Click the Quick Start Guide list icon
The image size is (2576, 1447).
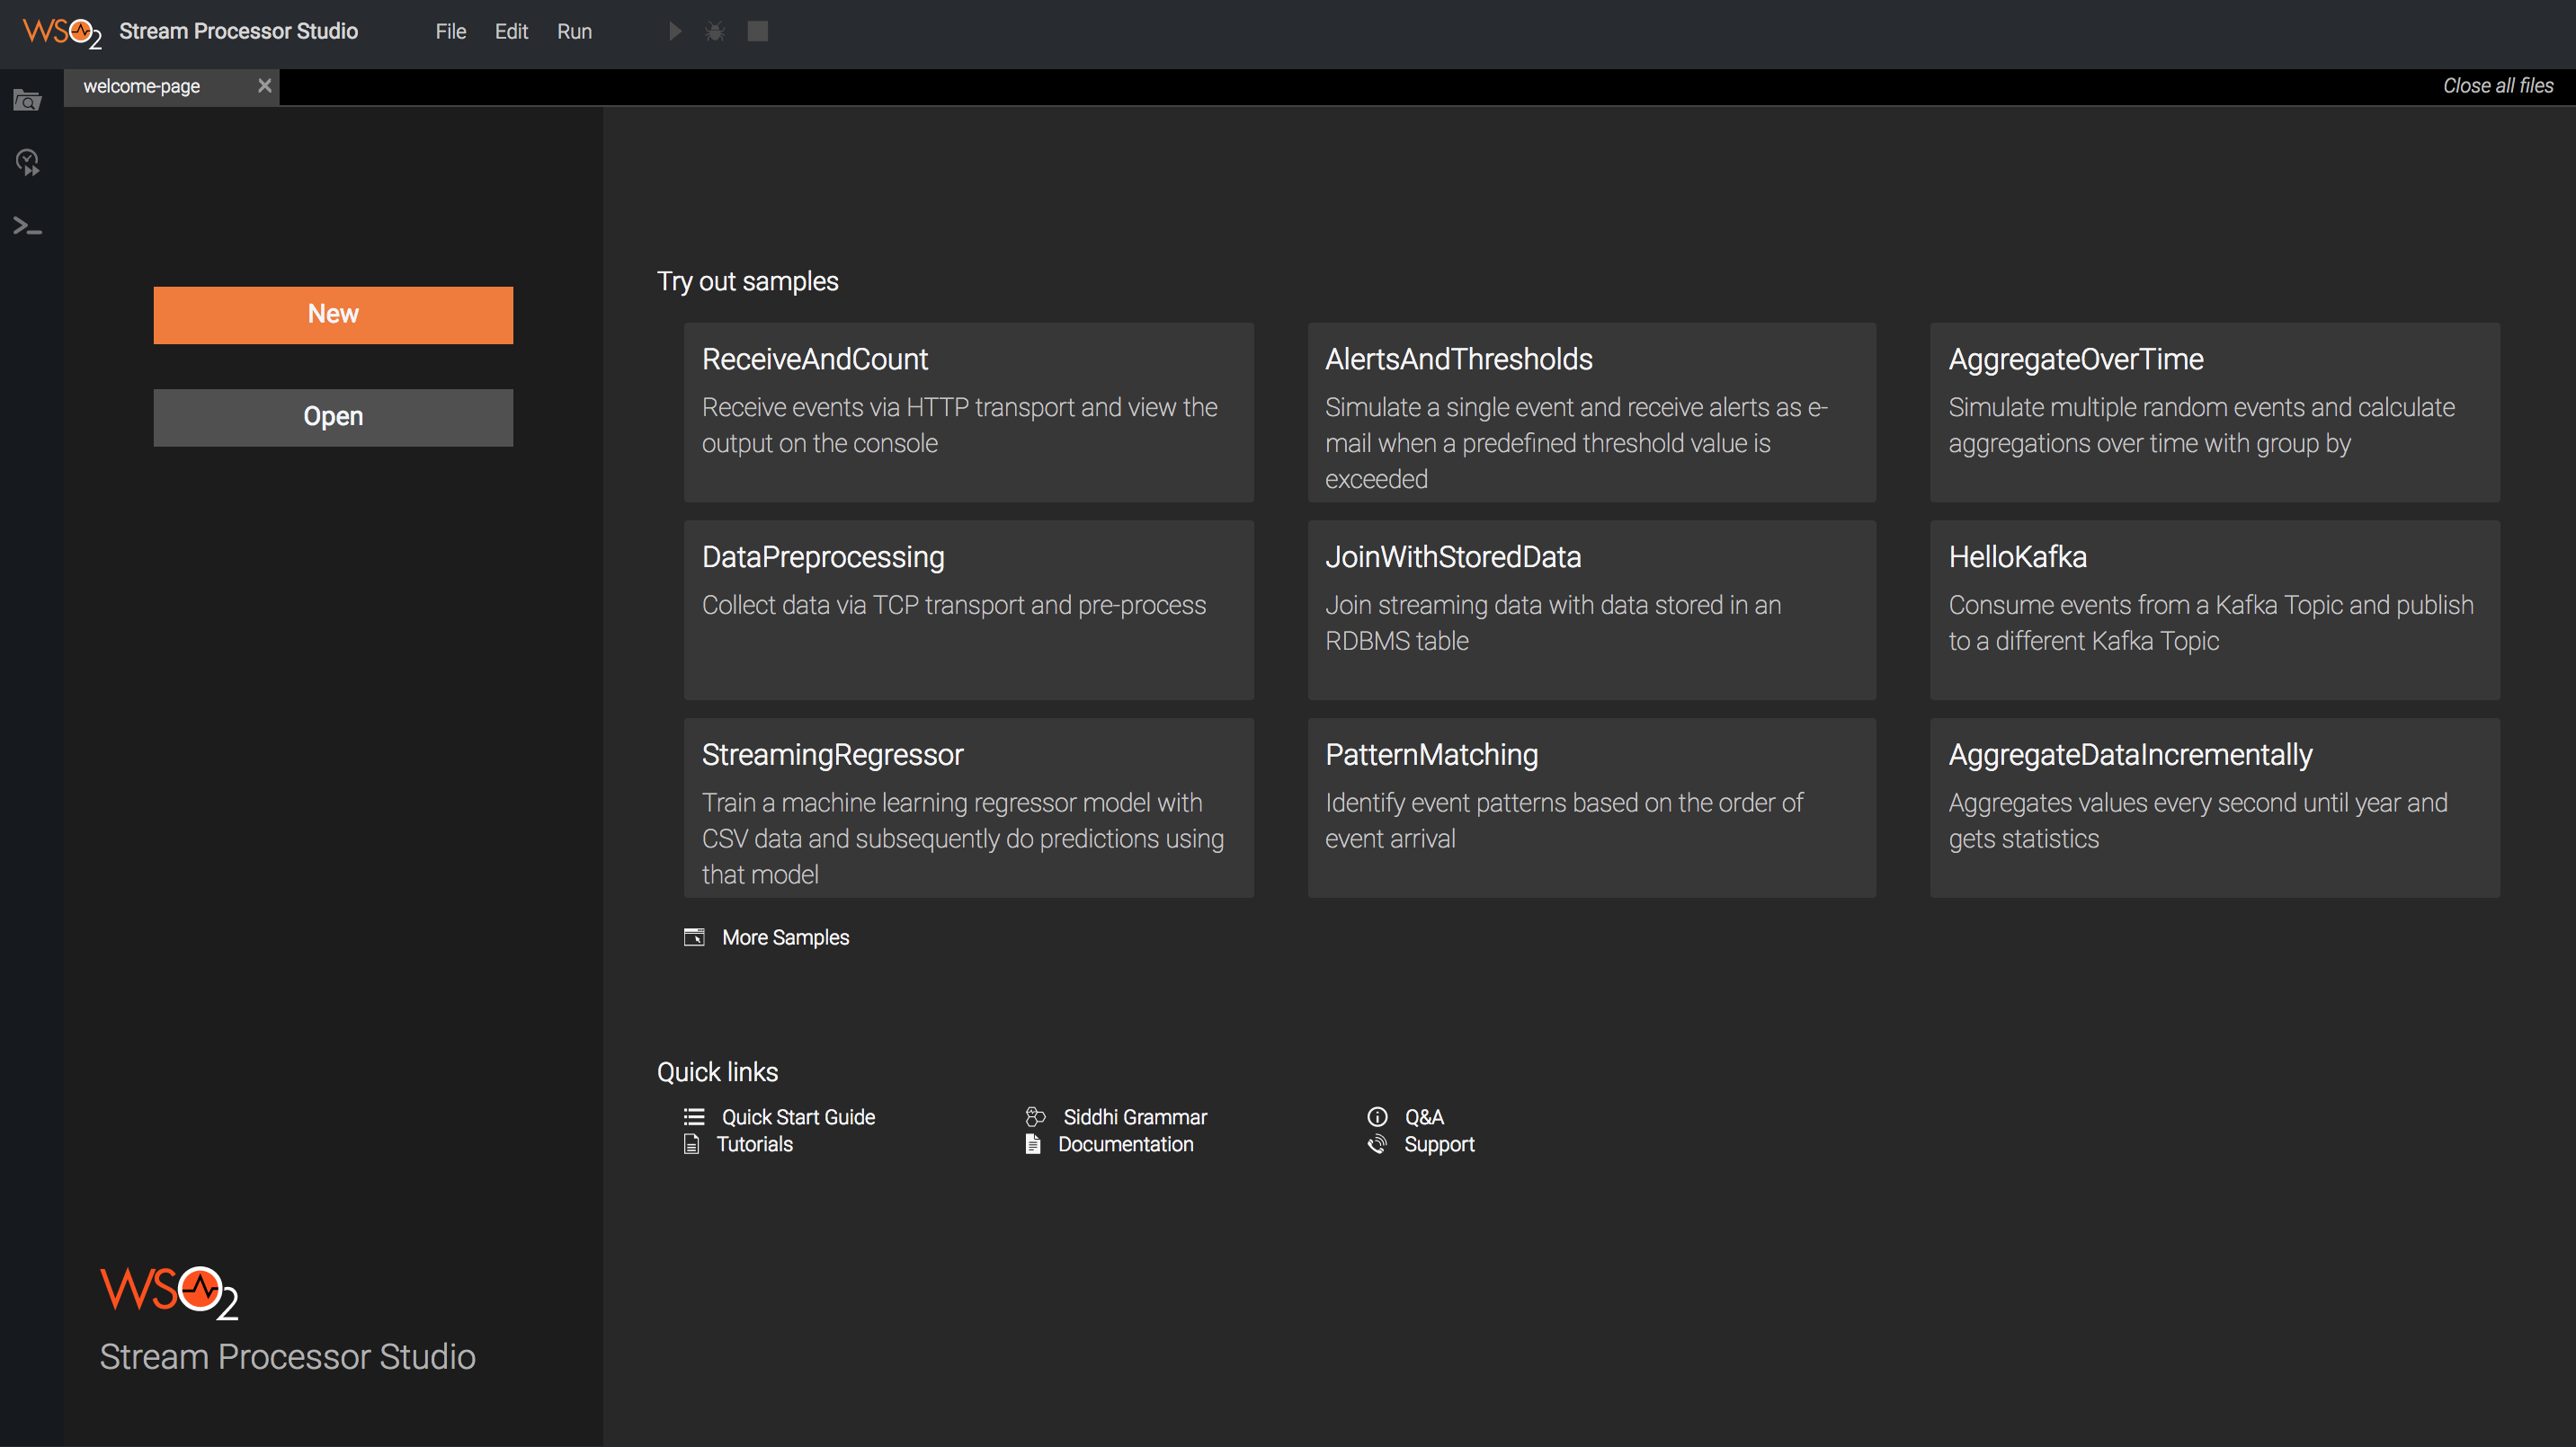point(694,1116)
